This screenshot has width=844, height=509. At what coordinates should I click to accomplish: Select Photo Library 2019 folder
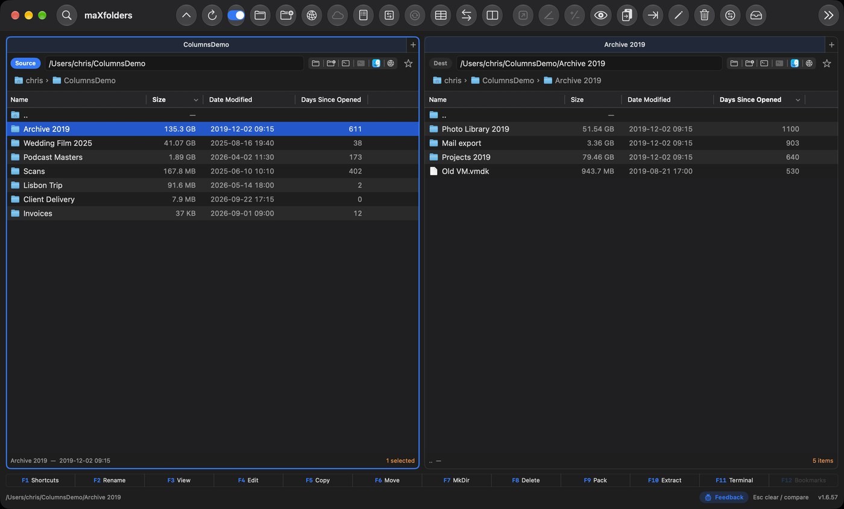631,129
